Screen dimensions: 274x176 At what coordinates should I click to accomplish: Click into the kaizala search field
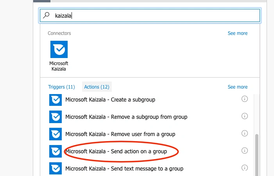click(x=150, y=15)
